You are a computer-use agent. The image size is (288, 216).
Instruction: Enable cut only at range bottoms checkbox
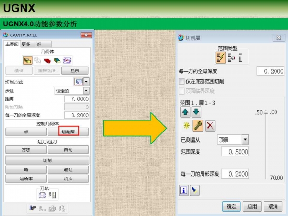[181, 82]
